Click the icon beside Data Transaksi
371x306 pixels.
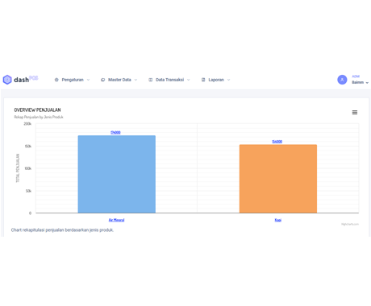[x=151, y=80]
